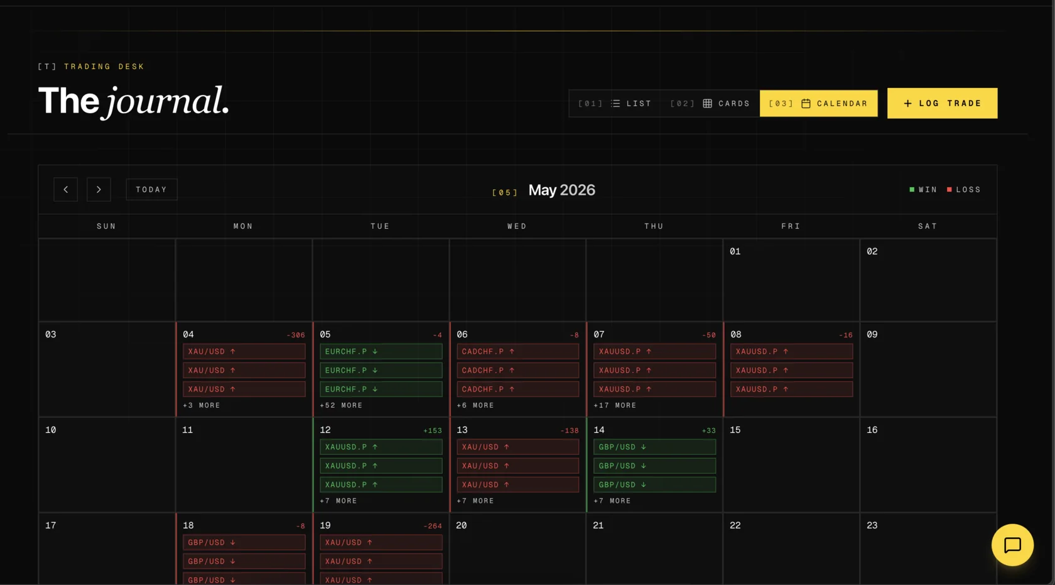The height and width of the screenshot is (585, 1055).
Task: Click the +33 total on day 14
Action: [x=709, y=431]
